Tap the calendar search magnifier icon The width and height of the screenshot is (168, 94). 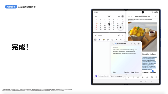pos(119,16)
